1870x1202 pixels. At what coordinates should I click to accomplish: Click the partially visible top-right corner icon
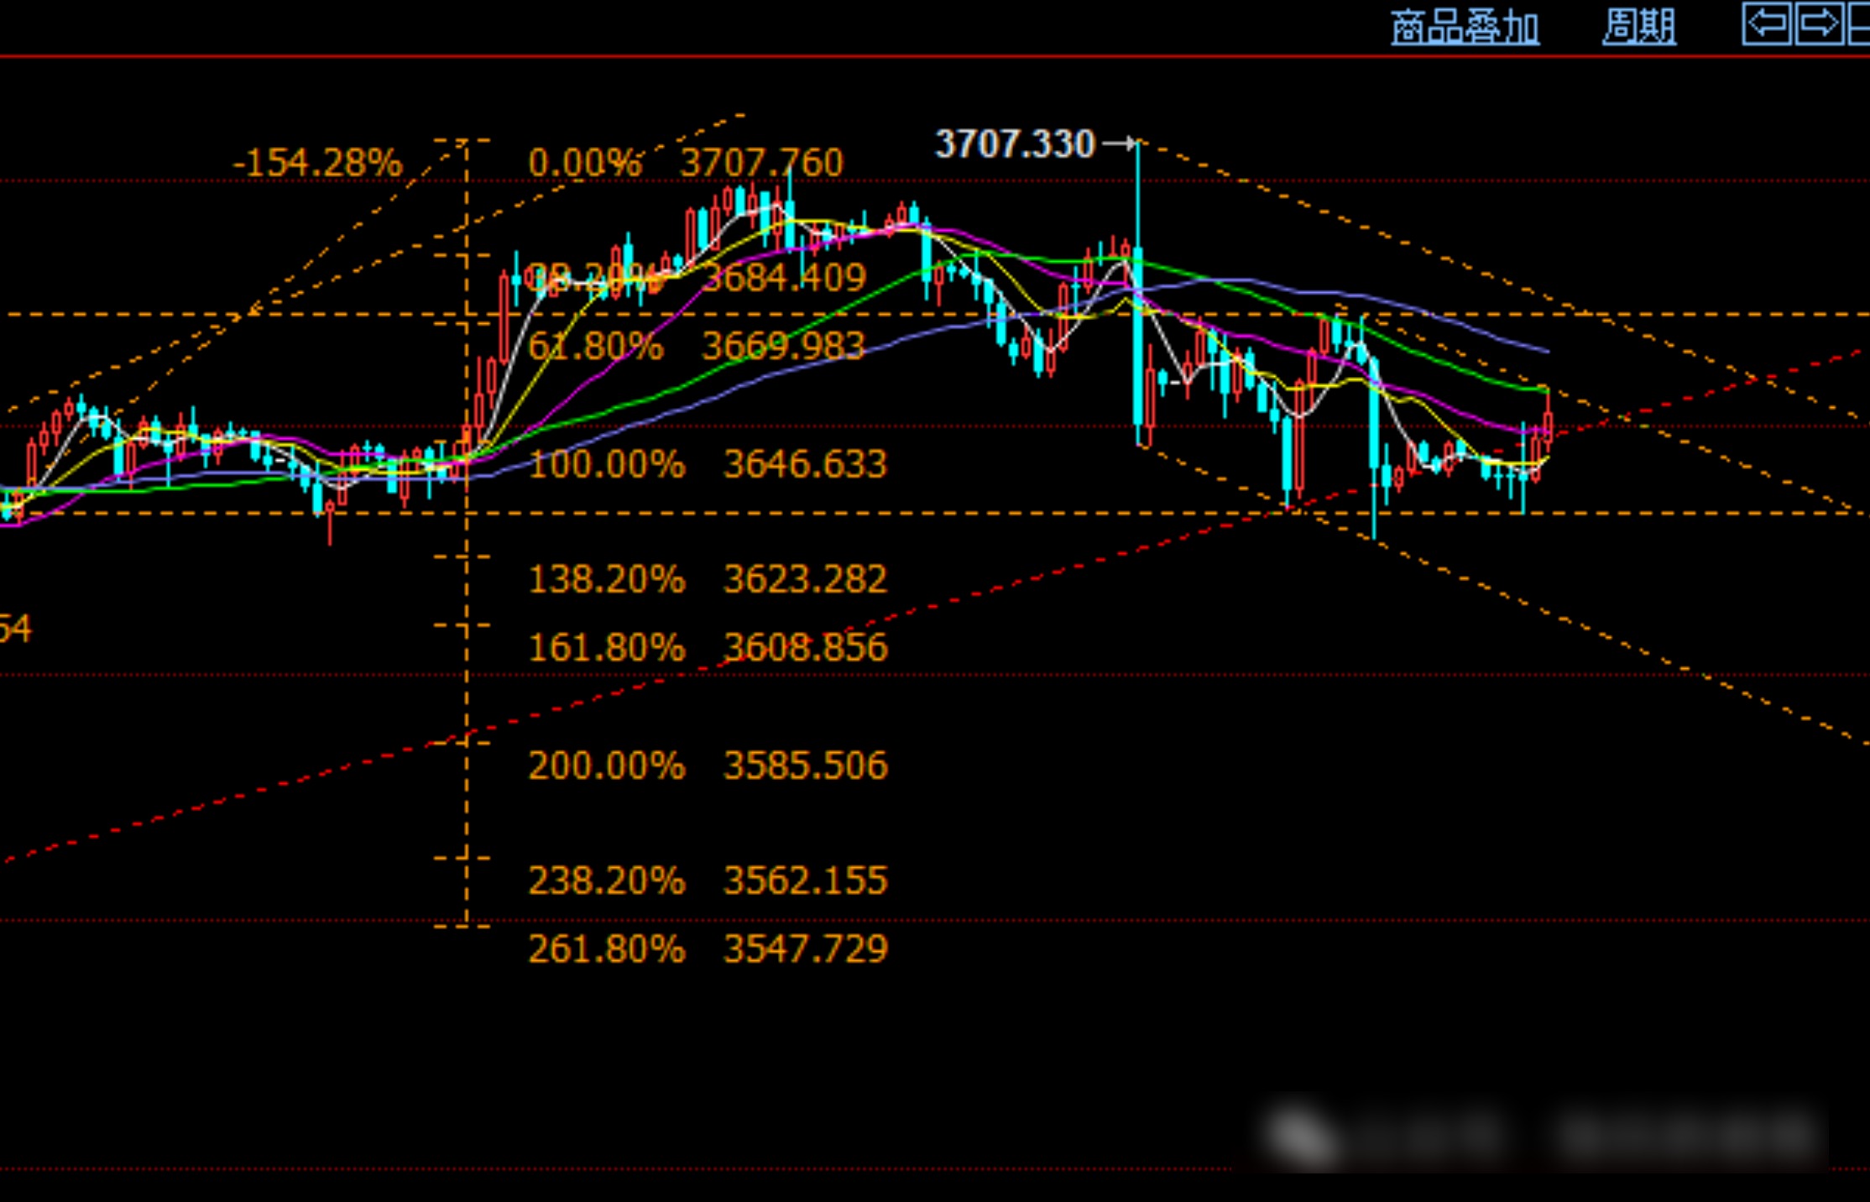click(1859, 24)
